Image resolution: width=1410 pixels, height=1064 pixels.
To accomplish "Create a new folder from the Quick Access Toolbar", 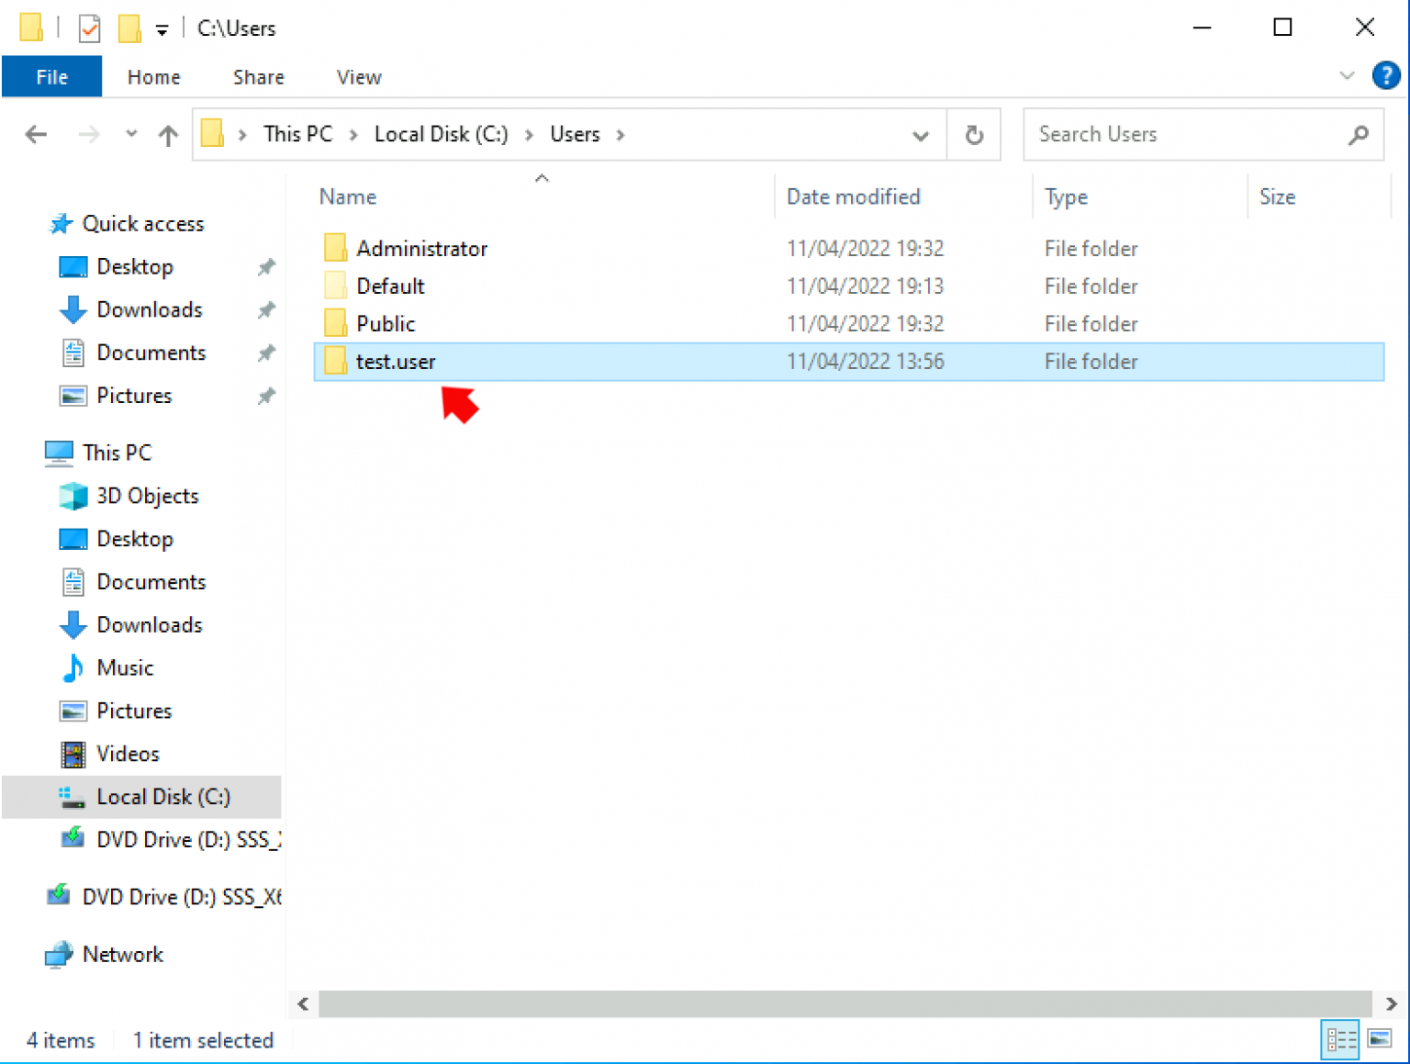I will pyautogui.click(x=129, y=28).
